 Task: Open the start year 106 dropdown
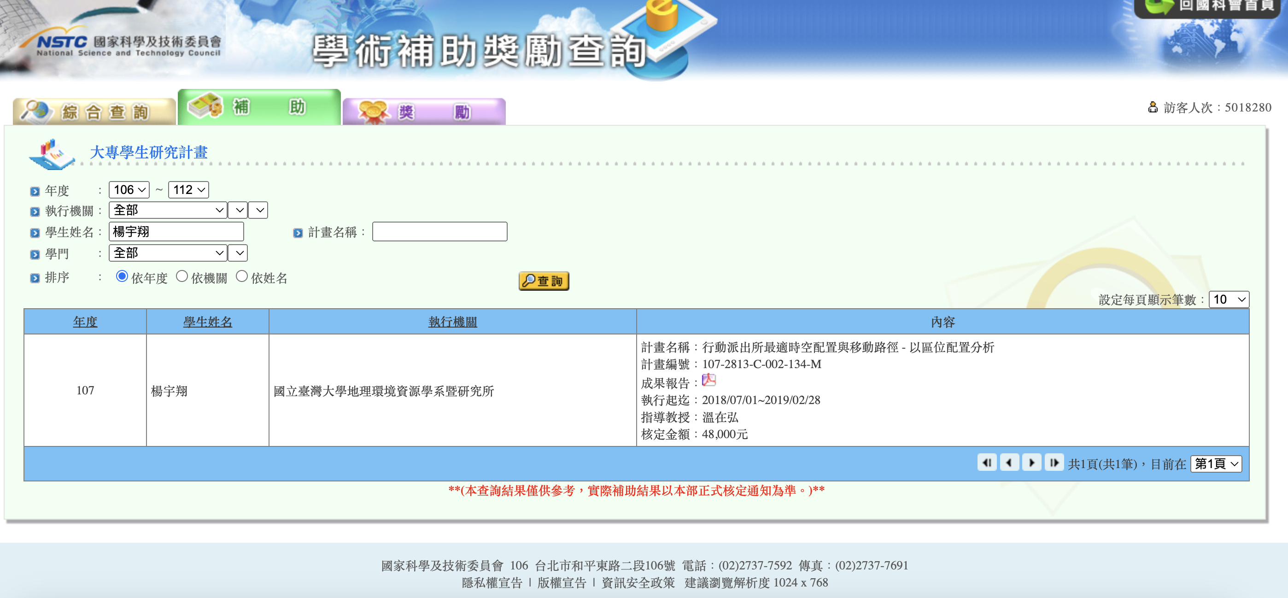[x=129, y=190]
